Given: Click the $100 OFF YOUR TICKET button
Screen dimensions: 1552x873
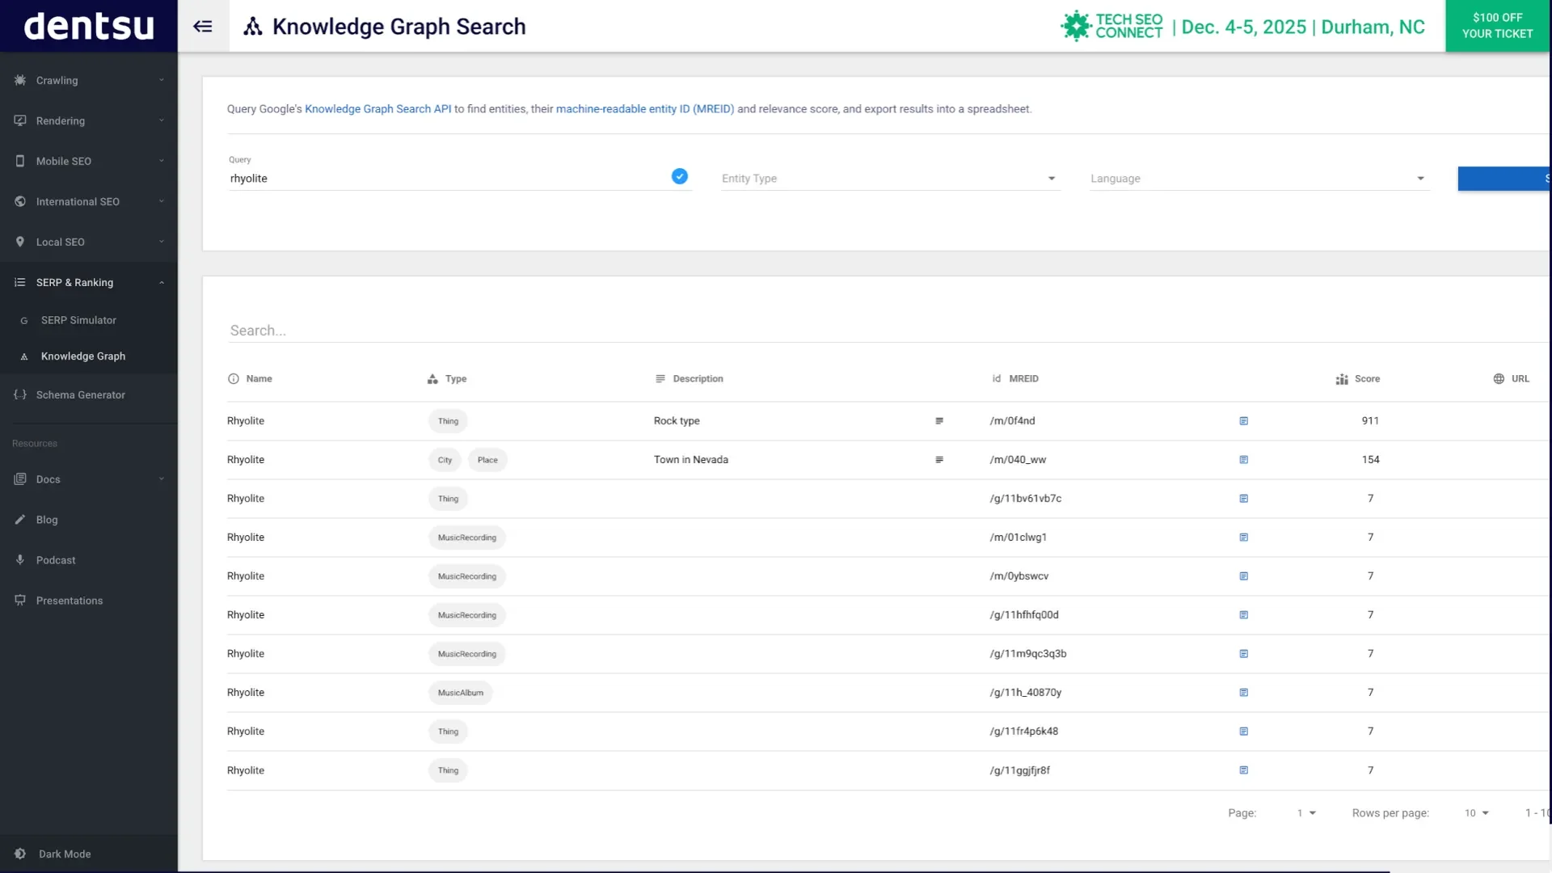Looking at the screenshot, I should point(1497,26).
